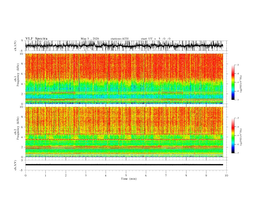Viewport: 255px width, 197px height.
Task: Click the 5 minute tick on time axis
Action: pyautogui.click(x=126, y=175)
